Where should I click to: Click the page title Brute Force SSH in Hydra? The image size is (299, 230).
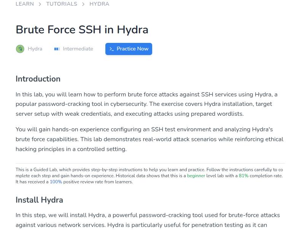point(82,30)
